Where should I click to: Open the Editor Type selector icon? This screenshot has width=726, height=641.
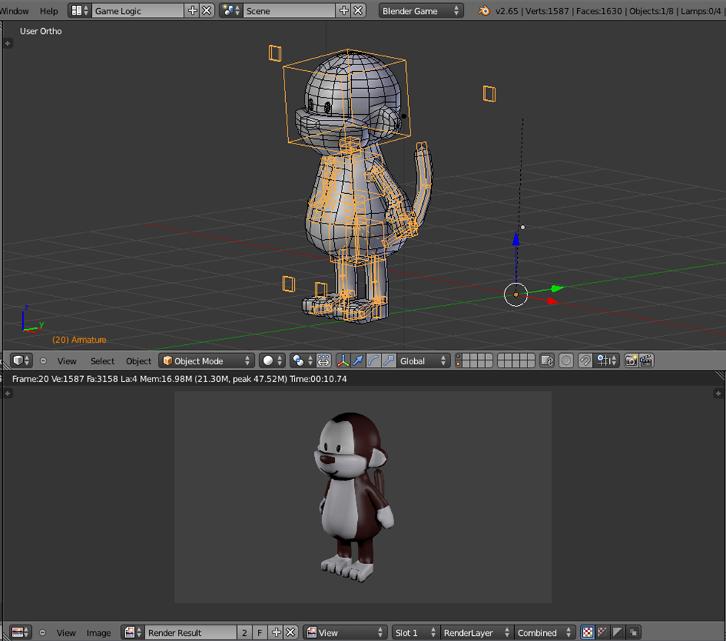(20, 360)
